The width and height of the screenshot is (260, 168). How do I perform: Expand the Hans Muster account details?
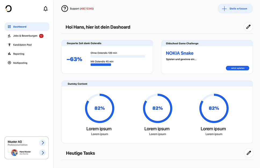point(43,152)
